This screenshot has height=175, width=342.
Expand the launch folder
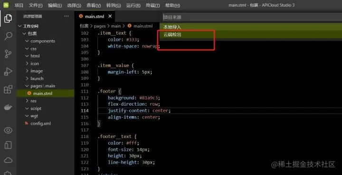(x=27, y=79)
